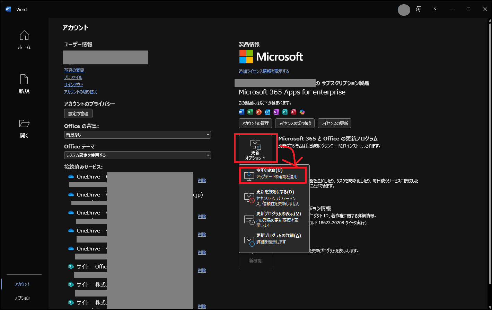The image size is (492, 310).
Task: Click the Word app icon in title bar
Action: 8,9
